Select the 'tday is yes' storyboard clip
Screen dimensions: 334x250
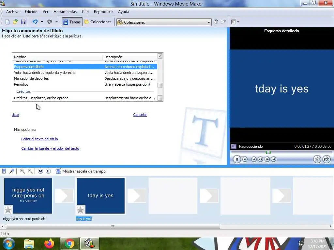pyautogui.click(x=100, y=196)
